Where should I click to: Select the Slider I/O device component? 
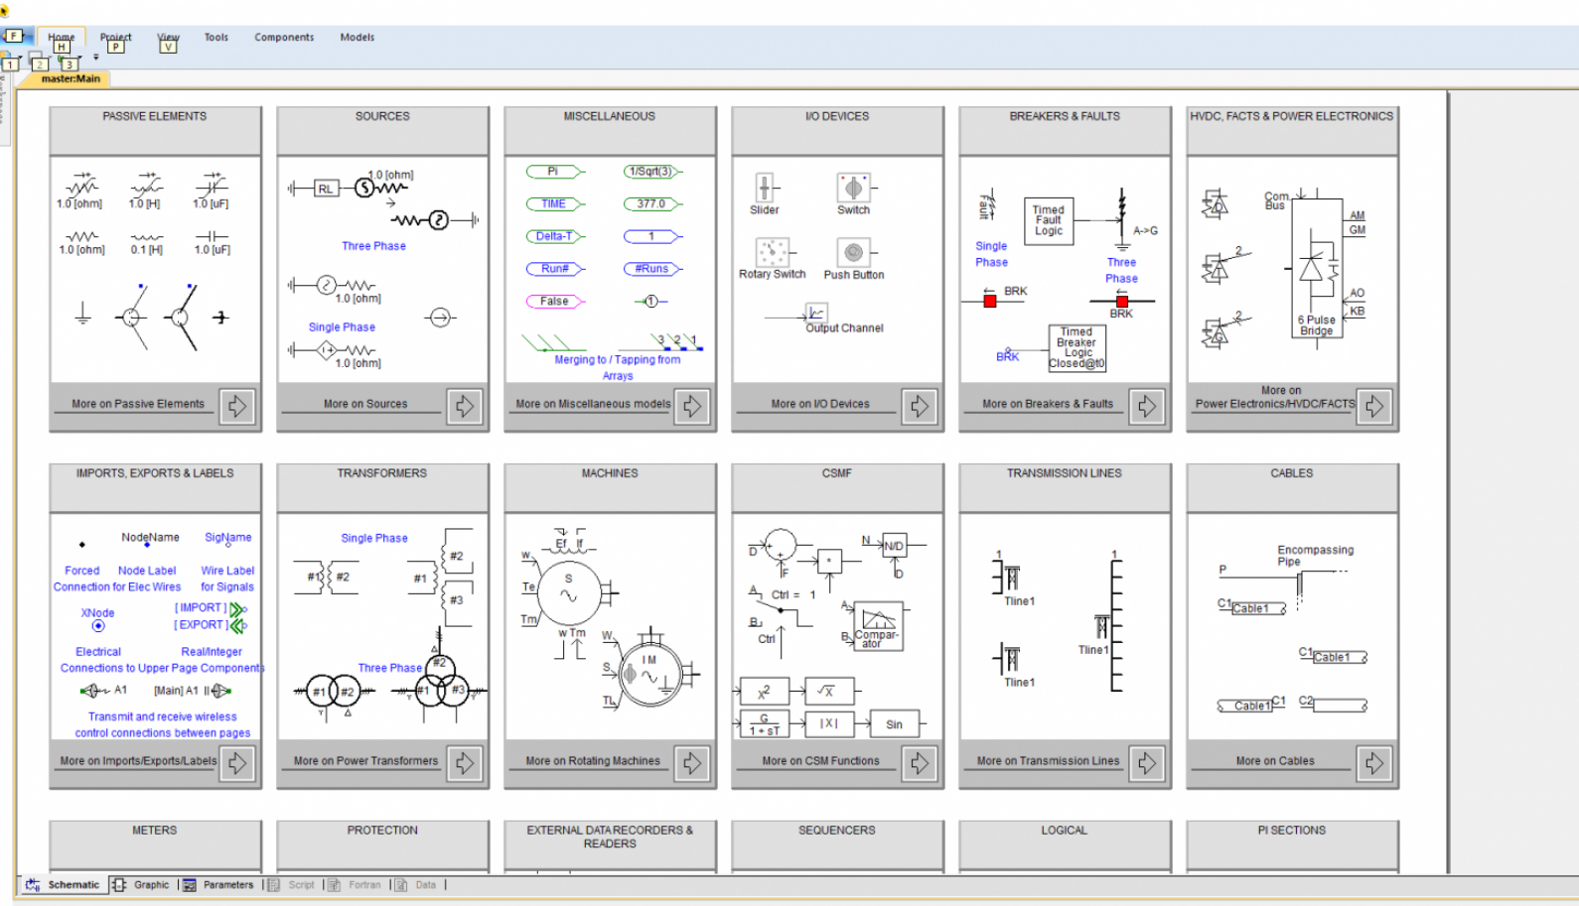(765, 188)
